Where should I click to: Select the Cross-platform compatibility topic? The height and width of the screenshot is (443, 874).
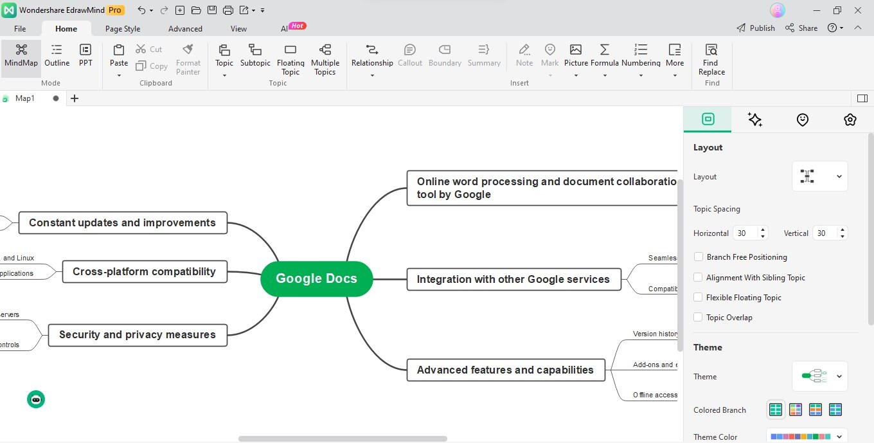[x=145, y=271]
